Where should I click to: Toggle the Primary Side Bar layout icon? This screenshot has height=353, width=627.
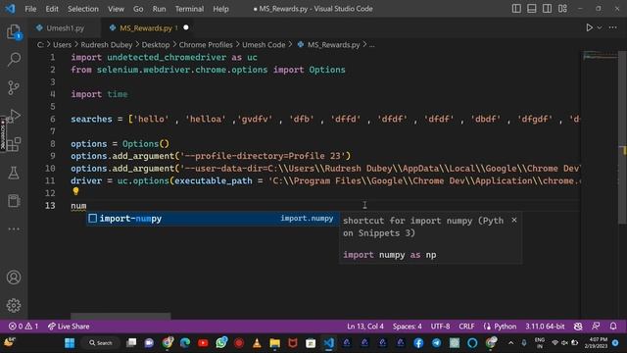pyautogui.click(x=516, y=9)
